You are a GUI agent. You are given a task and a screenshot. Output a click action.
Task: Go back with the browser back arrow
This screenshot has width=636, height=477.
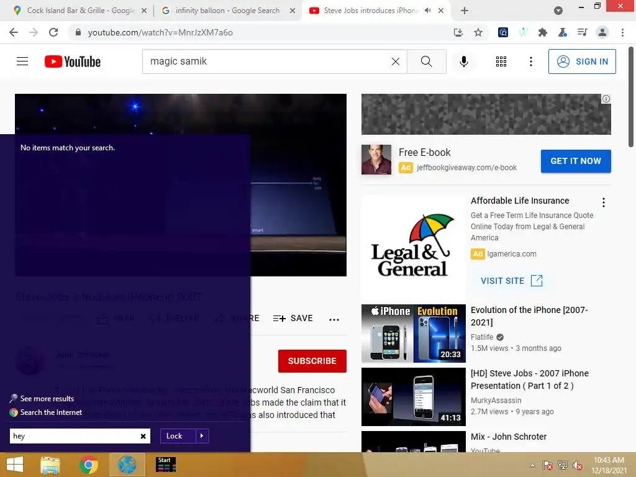pyautogui.click(x=14, y=32)
